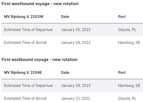
Task: Select the January 25, 2022 date cell
Action: coord(76,30)
